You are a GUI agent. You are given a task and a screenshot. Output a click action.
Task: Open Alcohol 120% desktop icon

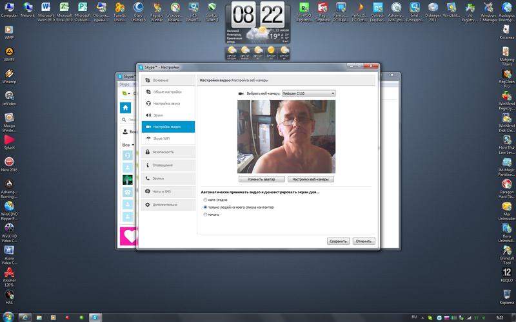tap(9, 277)
